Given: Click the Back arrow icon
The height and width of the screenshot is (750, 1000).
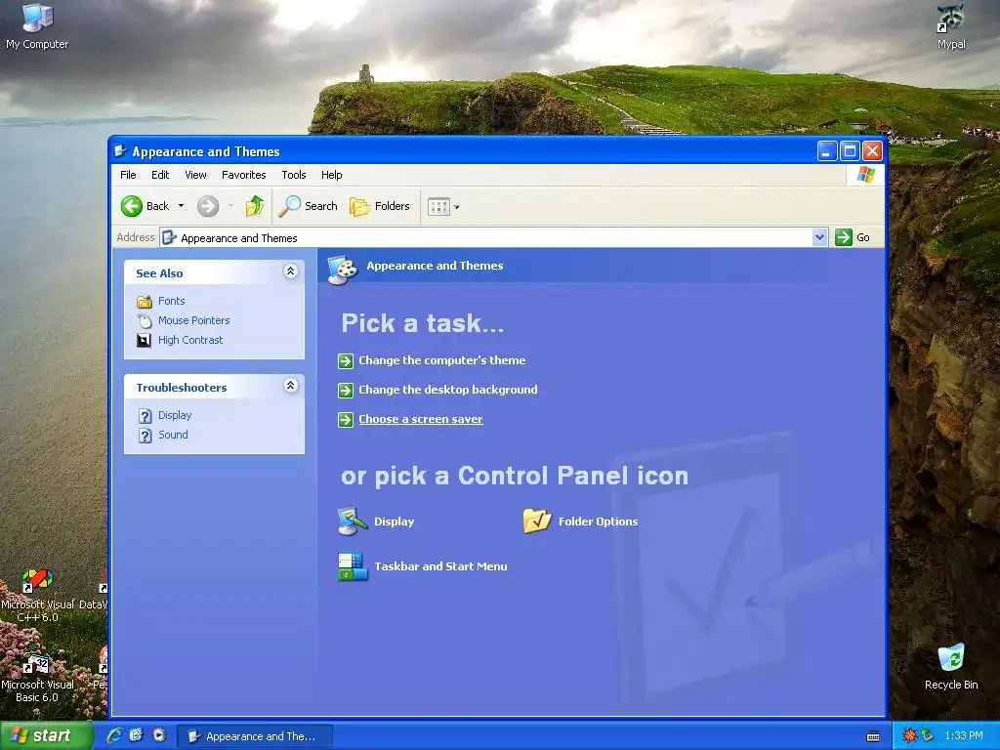Looking at the screenshot, I should click(132, 206).
